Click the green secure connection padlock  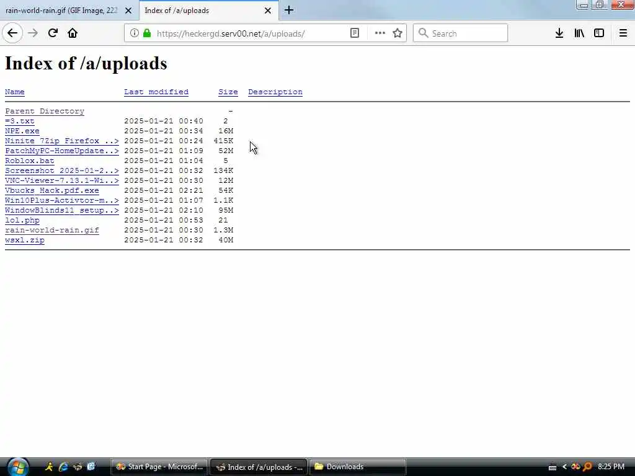147,33
